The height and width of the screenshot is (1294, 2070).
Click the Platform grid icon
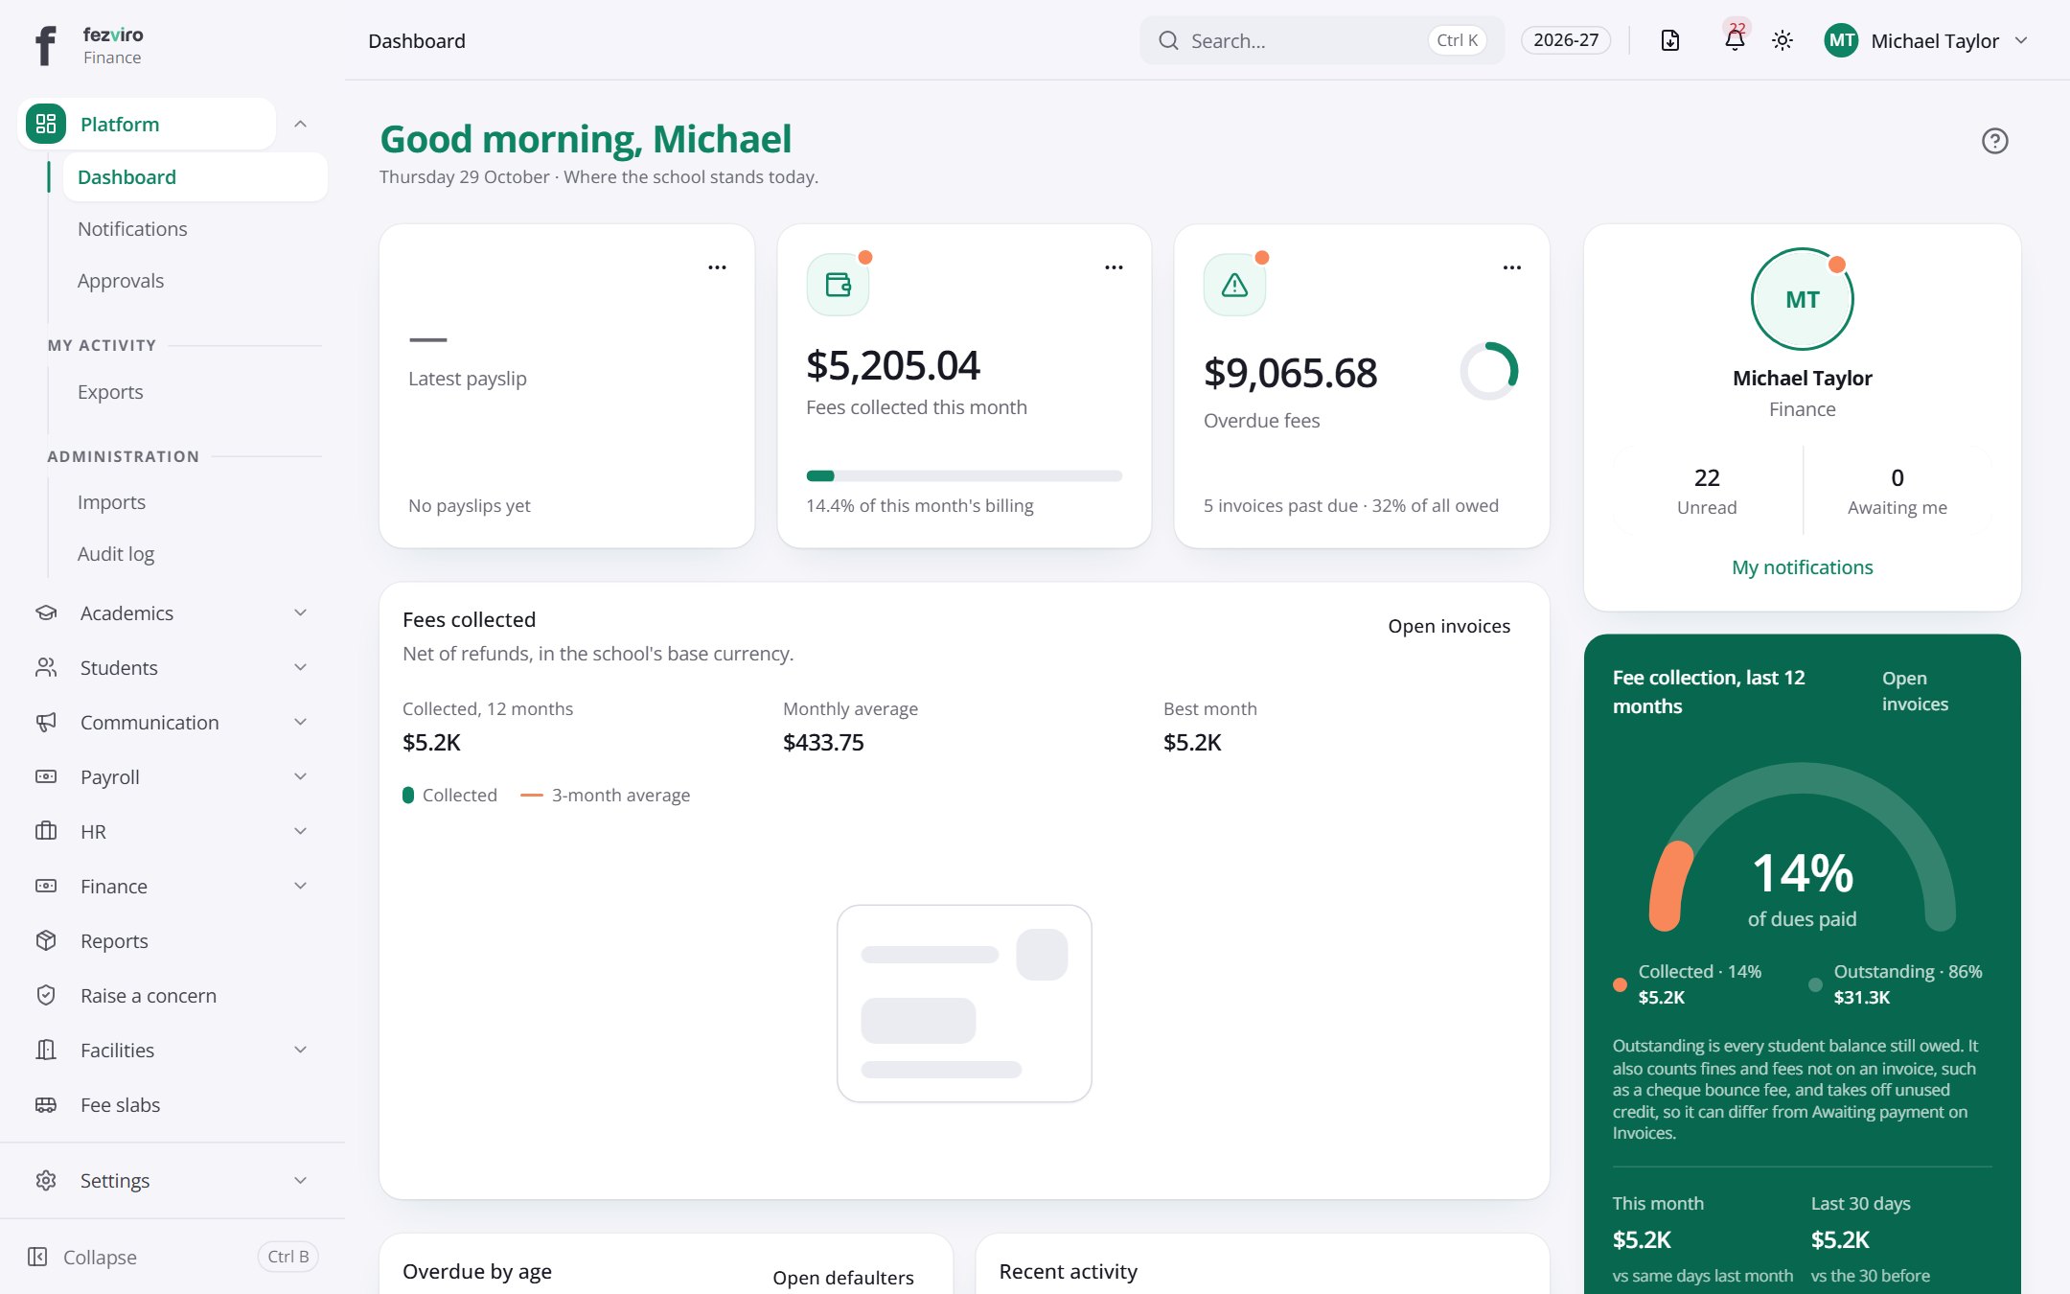pyautogui.click(x=46, y=124)
